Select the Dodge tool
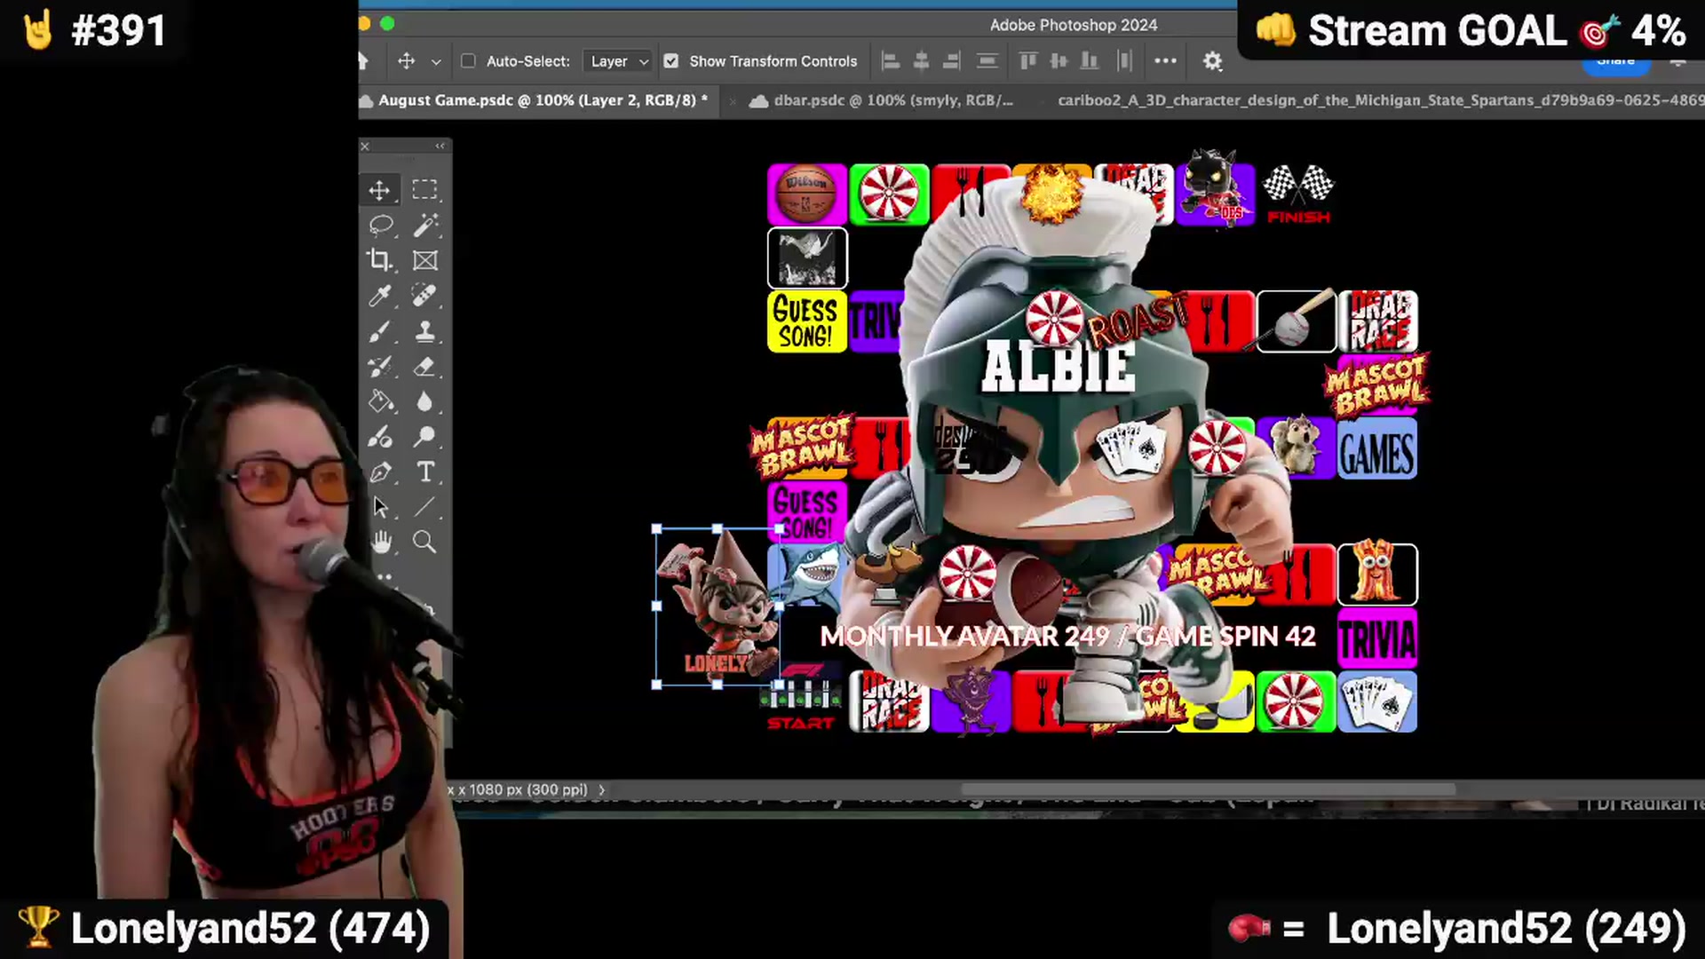 click(424, 436)
